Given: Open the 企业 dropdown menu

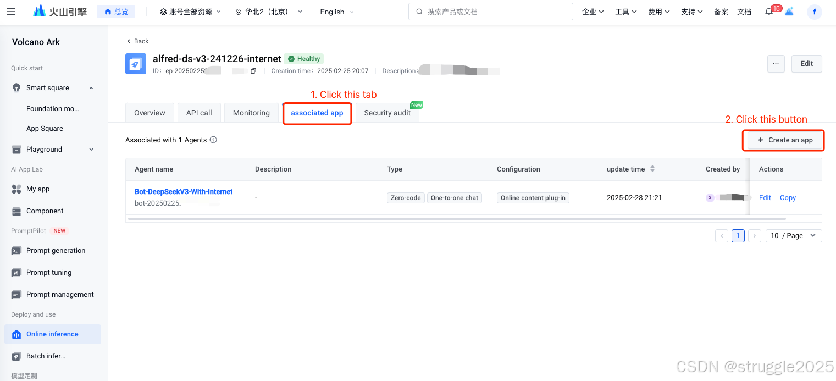Looking at the screenshot, I should (x=593, y=12).
